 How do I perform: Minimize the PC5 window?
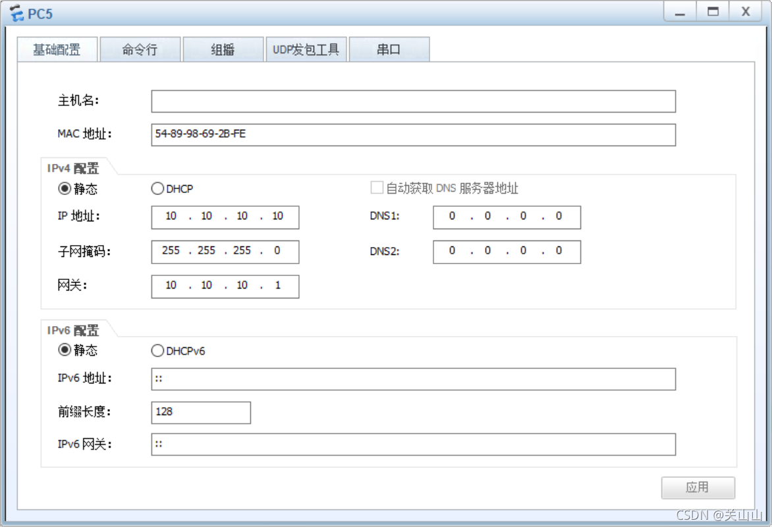[680, 11]
